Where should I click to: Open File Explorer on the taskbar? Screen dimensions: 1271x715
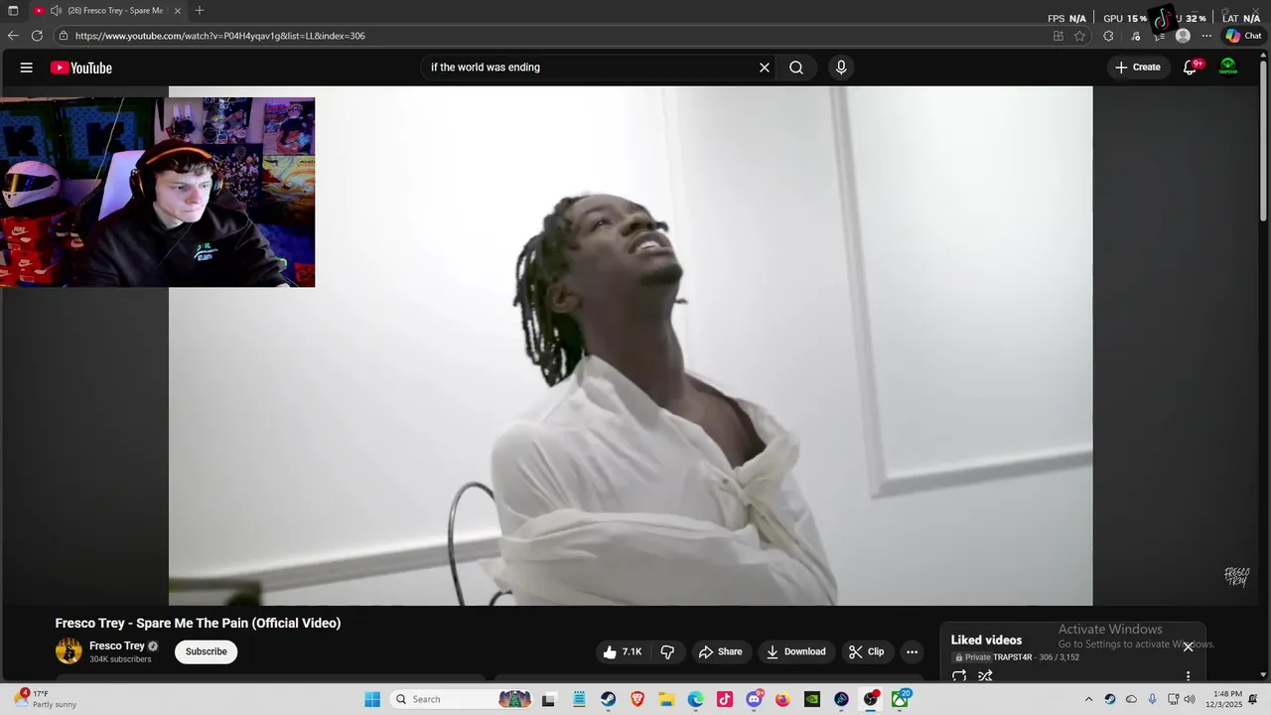pyautogui.click(x=666, y=699)
